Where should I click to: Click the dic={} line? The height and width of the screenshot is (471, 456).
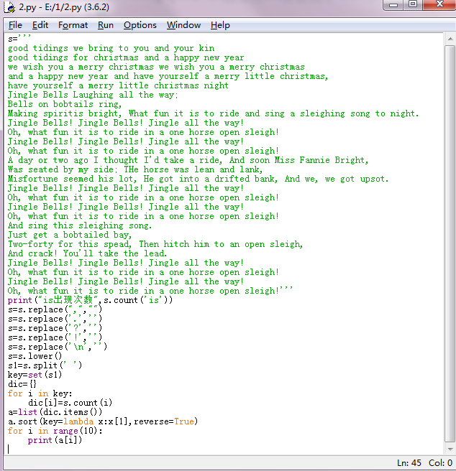click(x=22, y=384)
